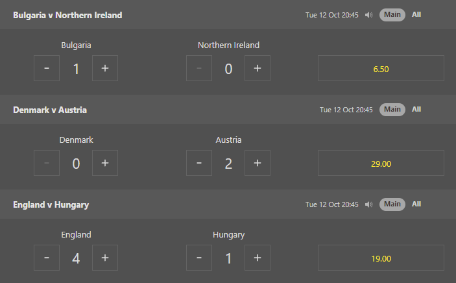Increase England's score with plus button

point(105,258)
